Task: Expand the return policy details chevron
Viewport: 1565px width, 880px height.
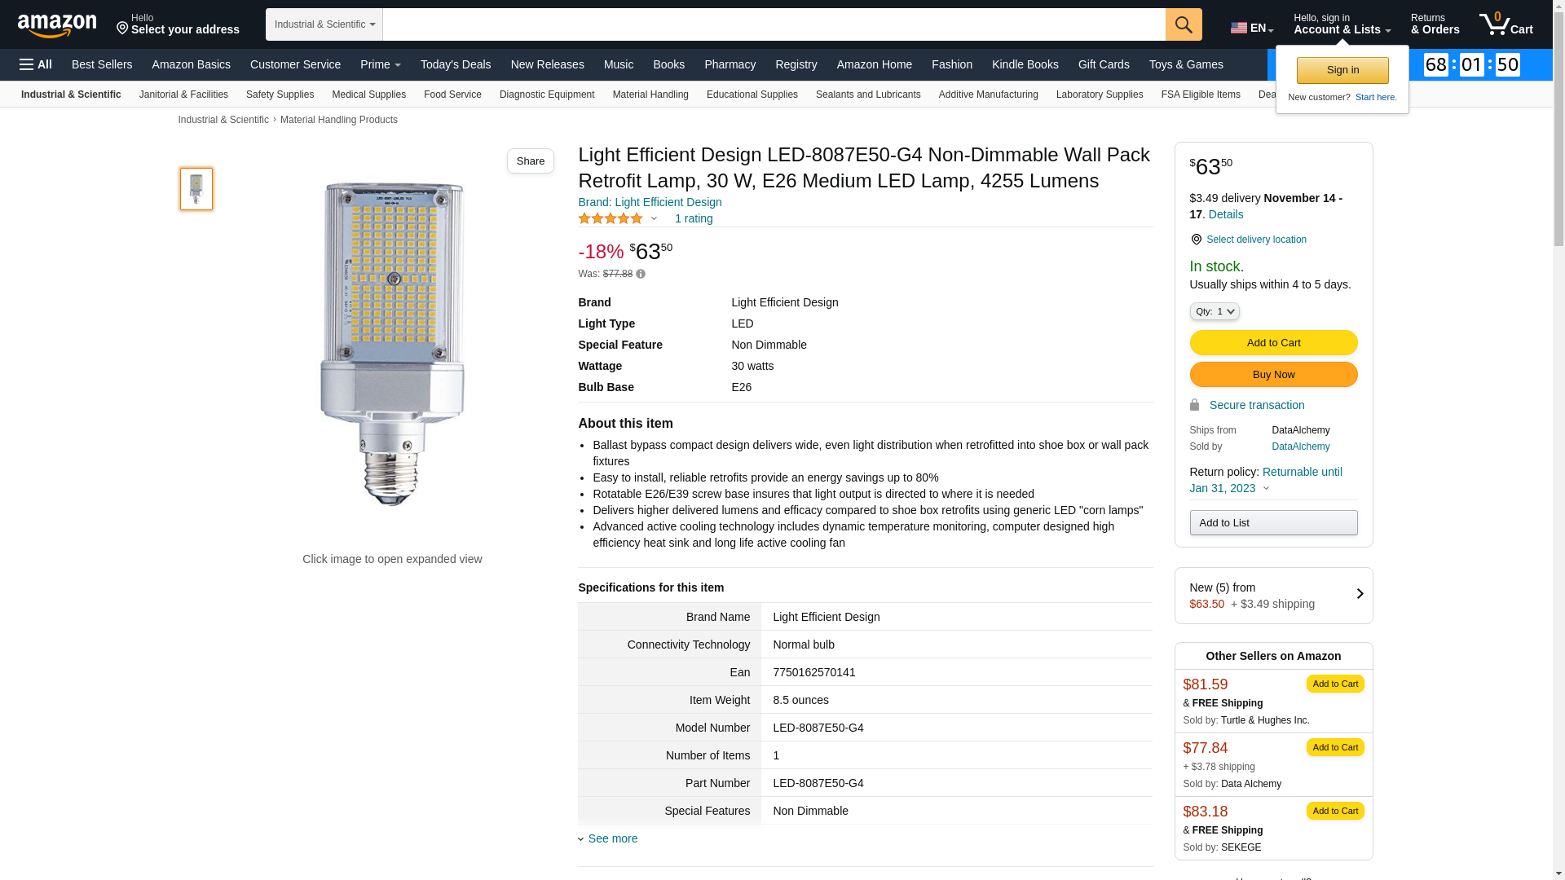Action: pyautogui.click(x=1266, y=489)
